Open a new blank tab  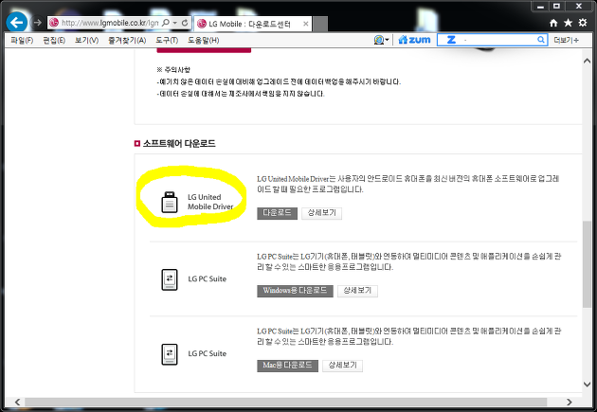320,24
